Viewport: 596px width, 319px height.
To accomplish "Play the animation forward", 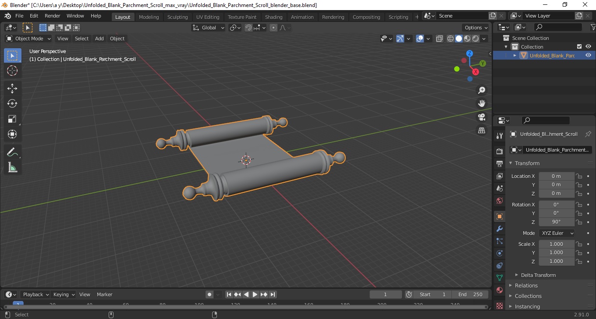I will 255,294.
